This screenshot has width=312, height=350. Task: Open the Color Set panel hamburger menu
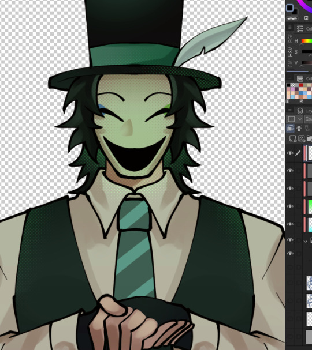coord(290,77)
